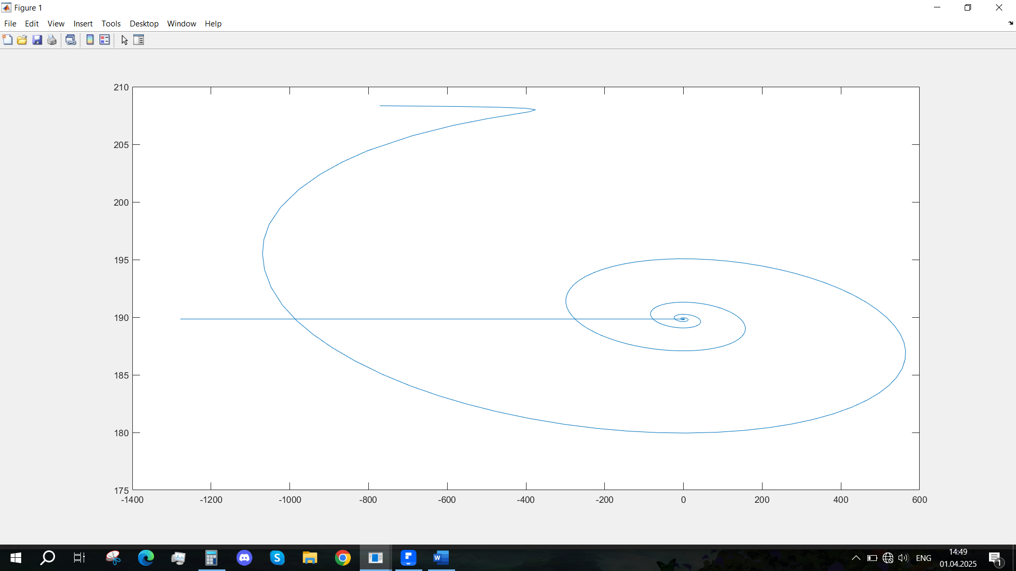This screenshot has width=1016, height=571.
Task: Open Task View on the taskbar
Action: pos(79,558)
